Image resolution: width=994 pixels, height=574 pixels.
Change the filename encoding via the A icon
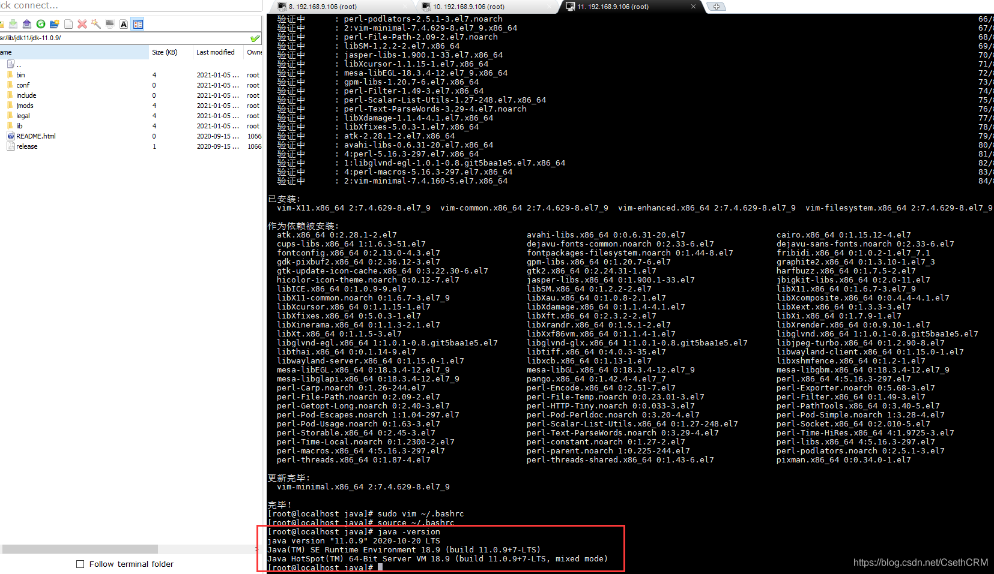tap(123, 24)
